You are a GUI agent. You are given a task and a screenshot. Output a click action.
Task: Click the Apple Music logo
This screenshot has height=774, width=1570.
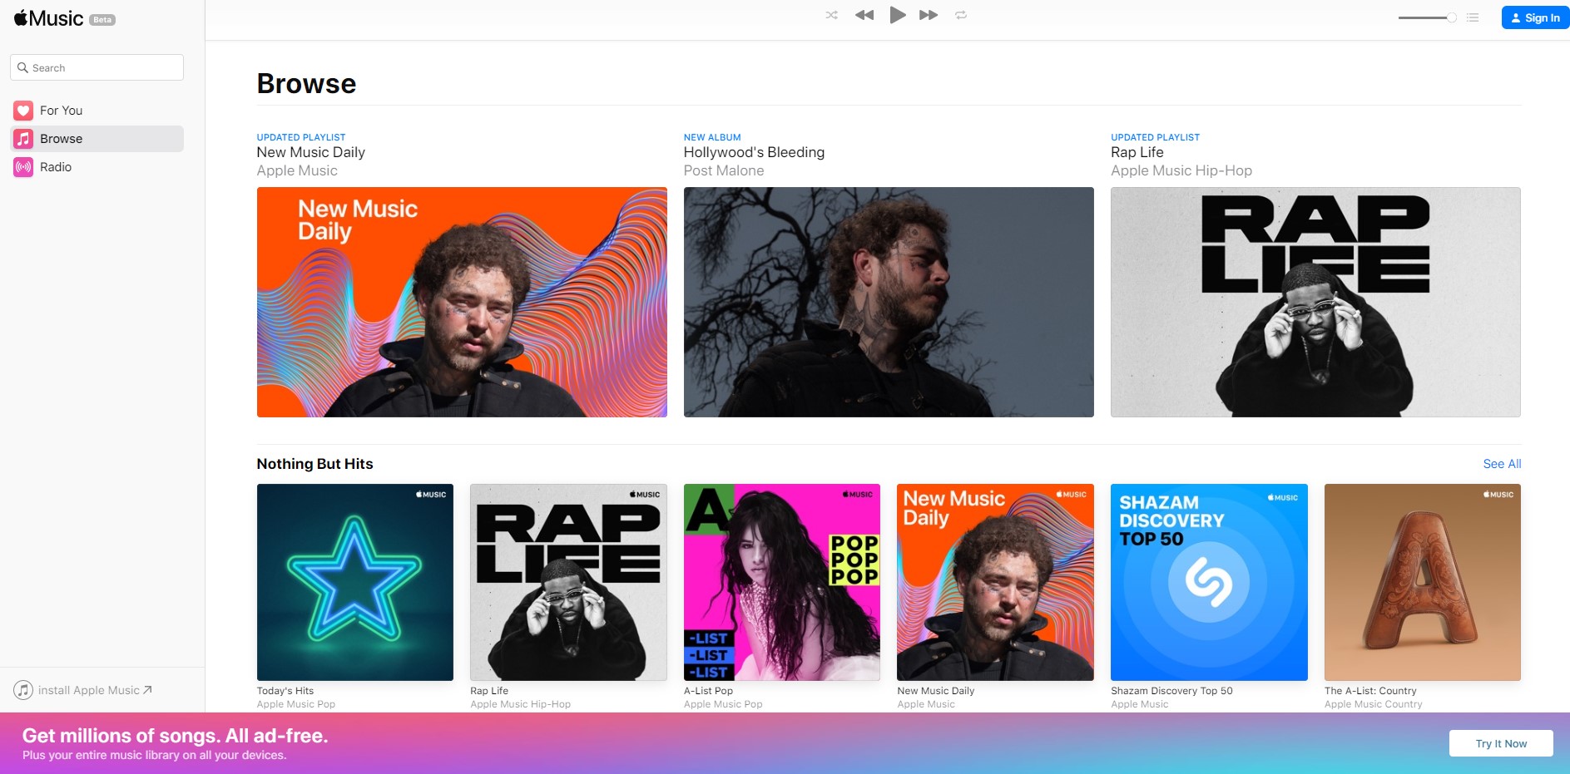click(48, 17)
